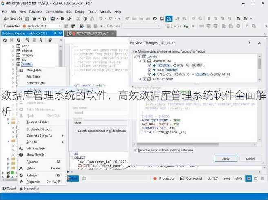Click Apply in Preview Changes dialog
The image size is (268, 200).
click(x=226, y=159)
